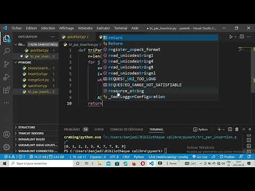Kill the terminal with trash icon
The height and width of the screenshot is (191, 255).
pos(236,129)
